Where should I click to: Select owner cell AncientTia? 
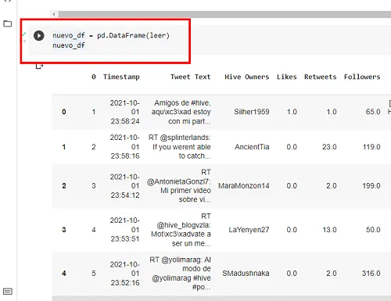click(252, 147)
